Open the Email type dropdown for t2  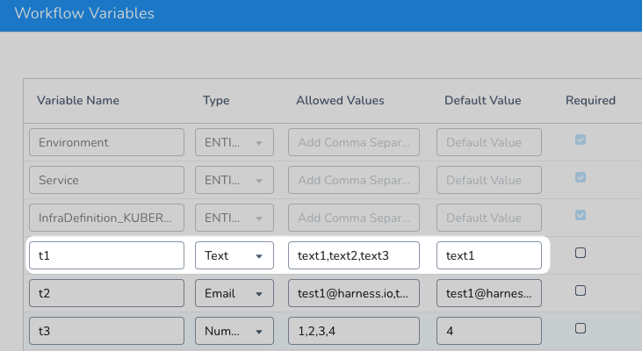[234, 293]
